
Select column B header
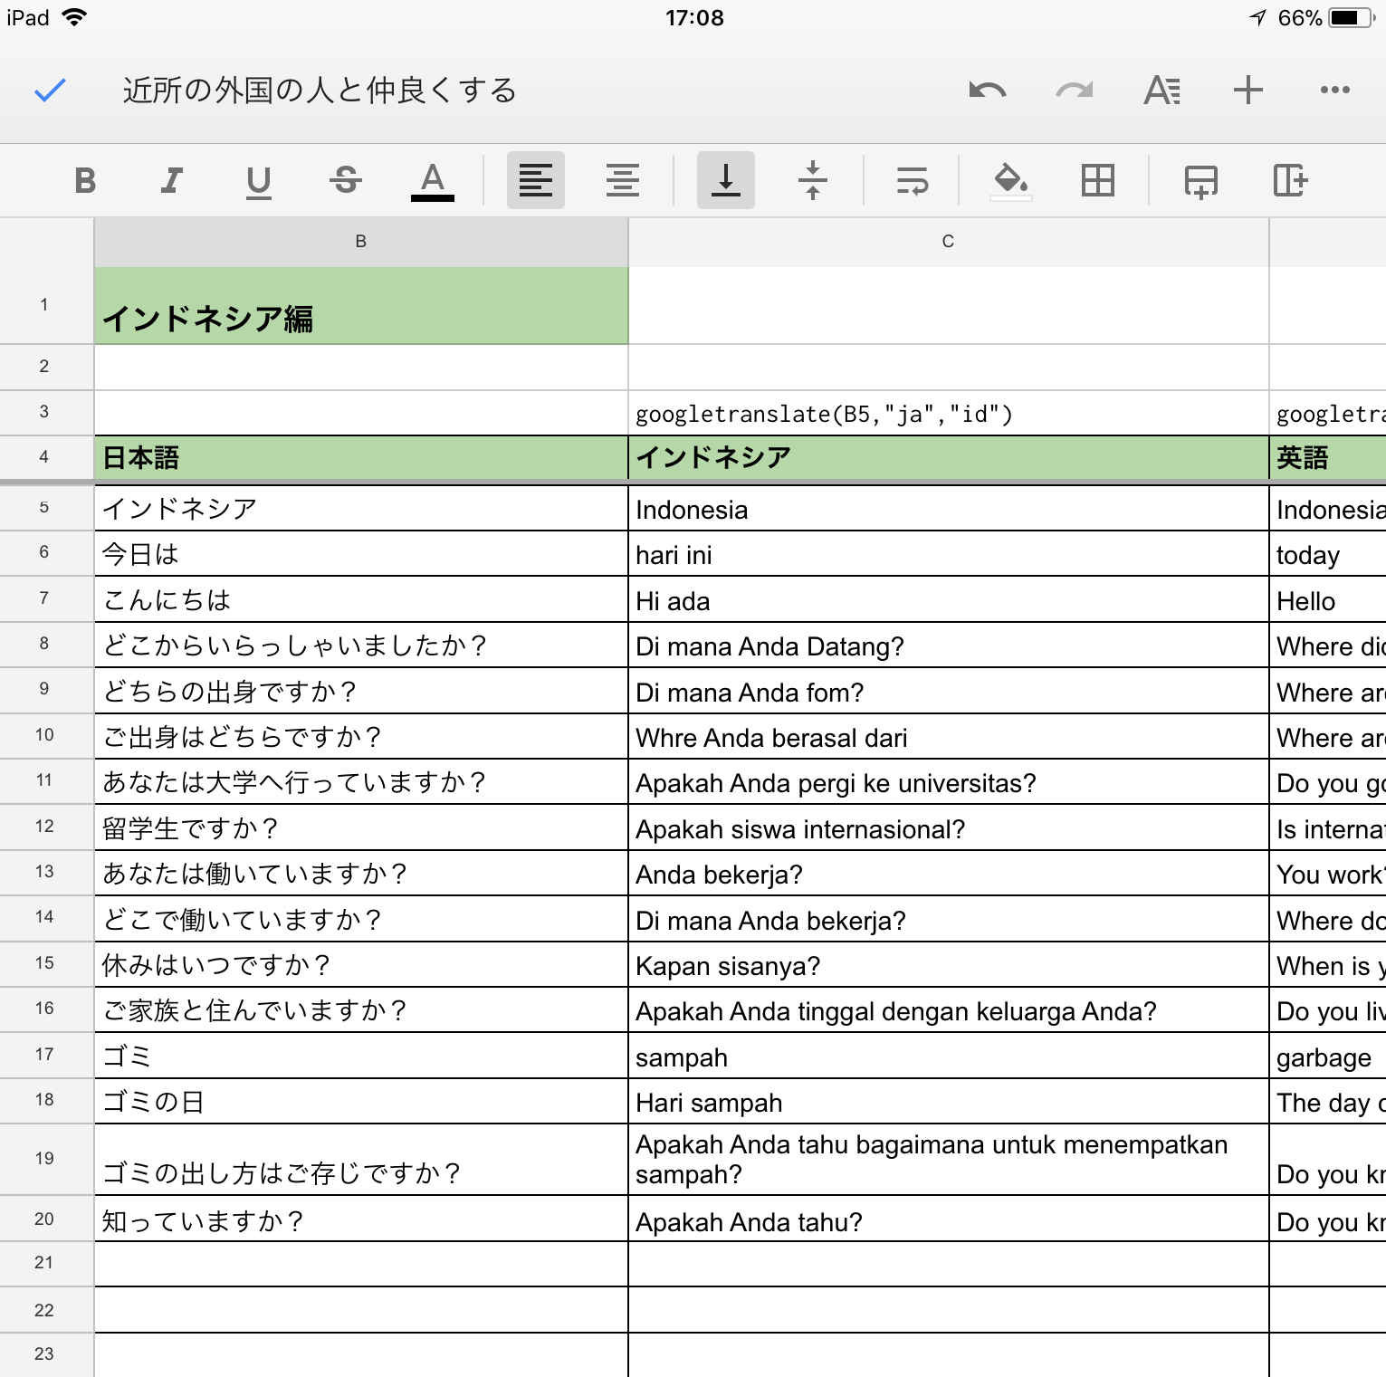point(361,242)
